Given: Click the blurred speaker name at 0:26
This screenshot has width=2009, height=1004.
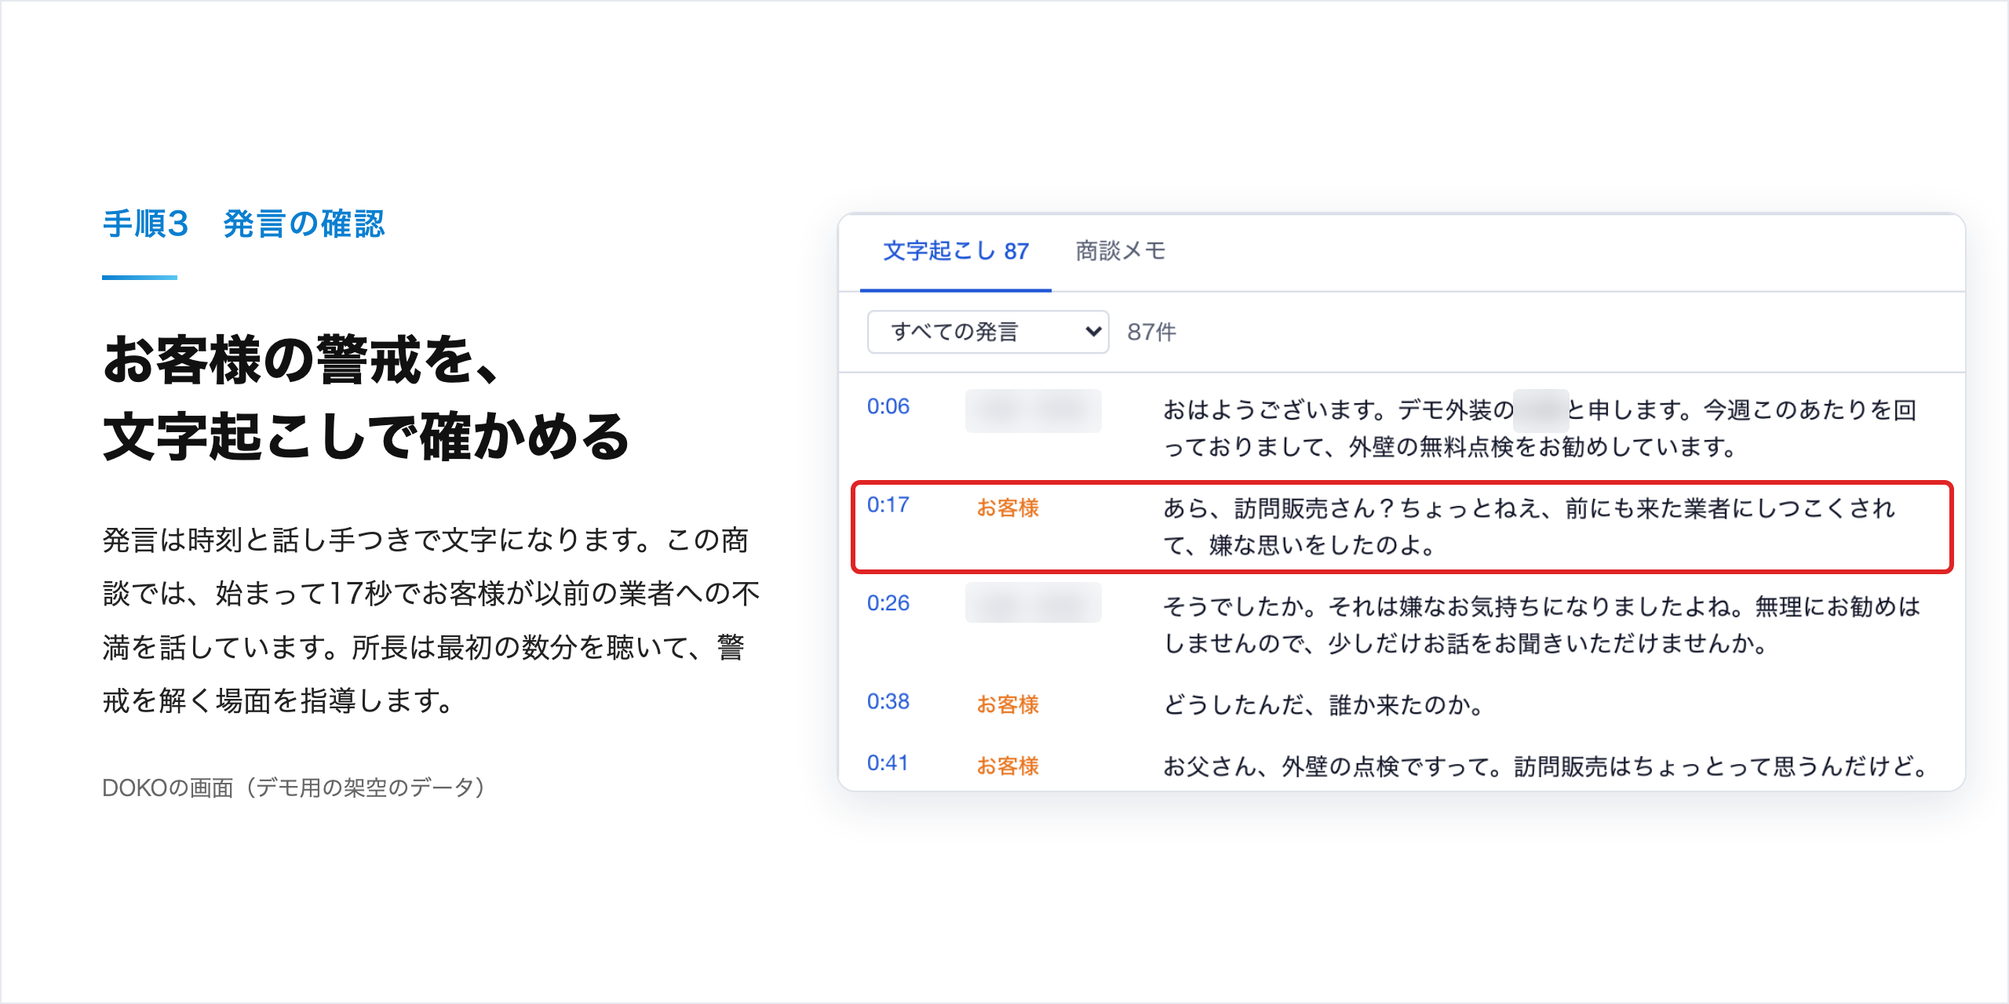Looking at the screenshot, I should [1033, 602].
